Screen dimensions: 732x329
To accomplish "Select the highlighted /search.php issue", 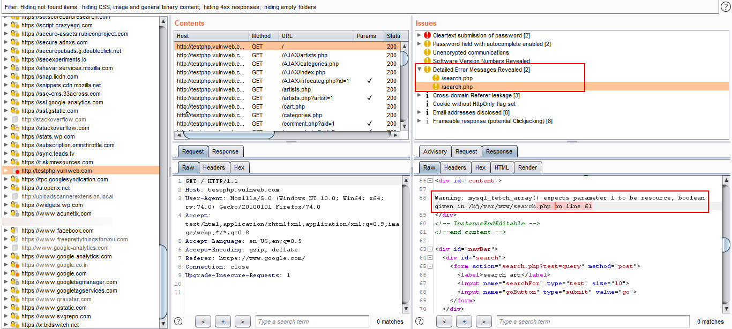I will 572,87.
